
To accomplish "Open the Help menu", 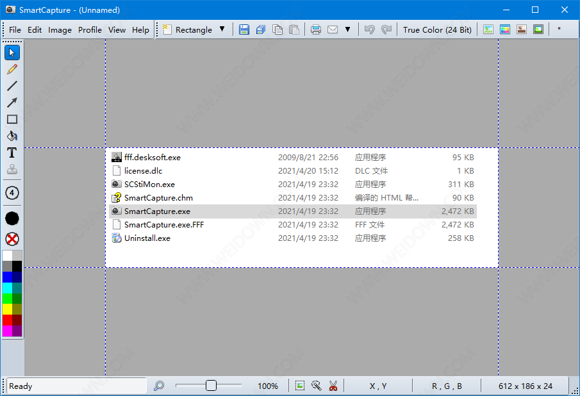I will (140, 30).
